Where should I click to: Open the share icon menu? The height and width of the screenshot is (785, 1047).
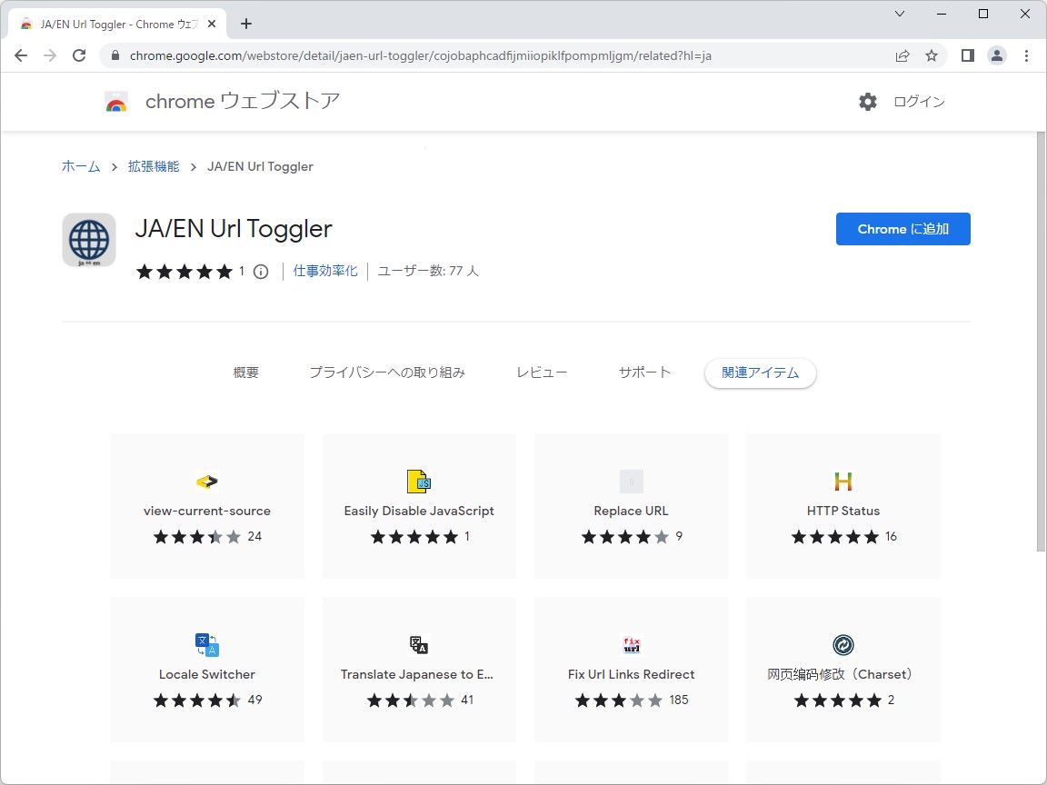[902, 55]
